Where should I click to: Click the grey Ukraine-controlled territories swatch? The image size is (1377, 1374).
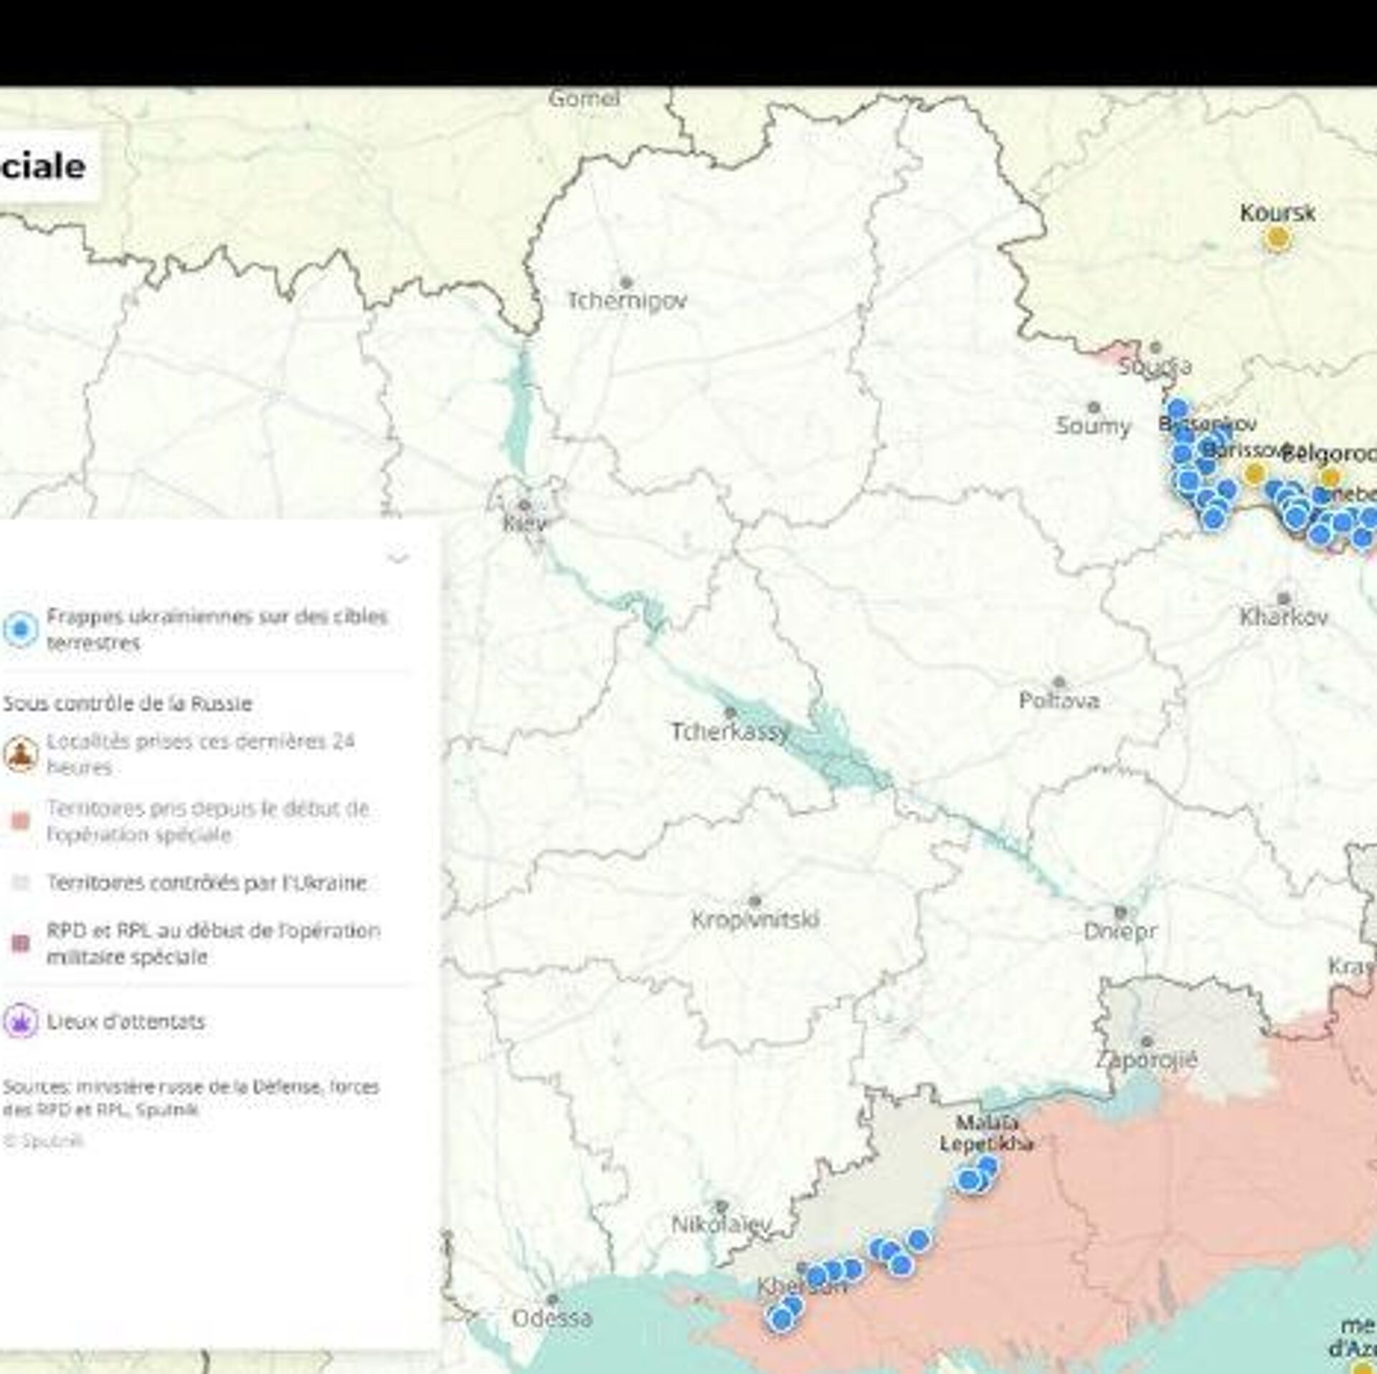(22, 883)
